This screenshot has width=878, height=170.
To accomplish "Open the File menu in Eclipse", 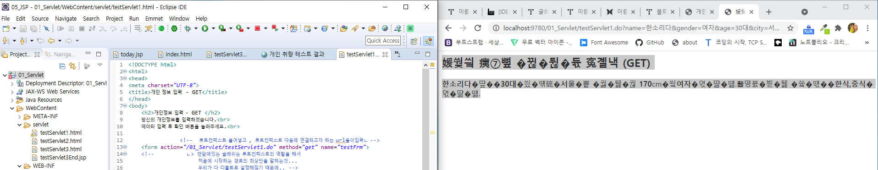I will [6, 18].
